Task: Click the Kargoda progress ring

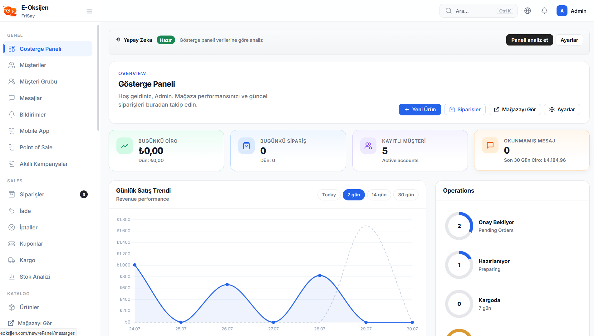Action: (x=459, y=304)
